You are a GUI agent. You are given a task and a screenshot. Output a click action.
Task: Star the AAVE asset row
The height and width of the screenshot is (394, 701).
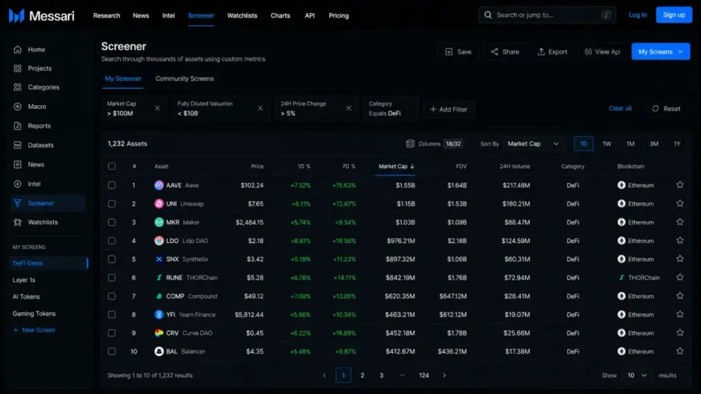679,185
